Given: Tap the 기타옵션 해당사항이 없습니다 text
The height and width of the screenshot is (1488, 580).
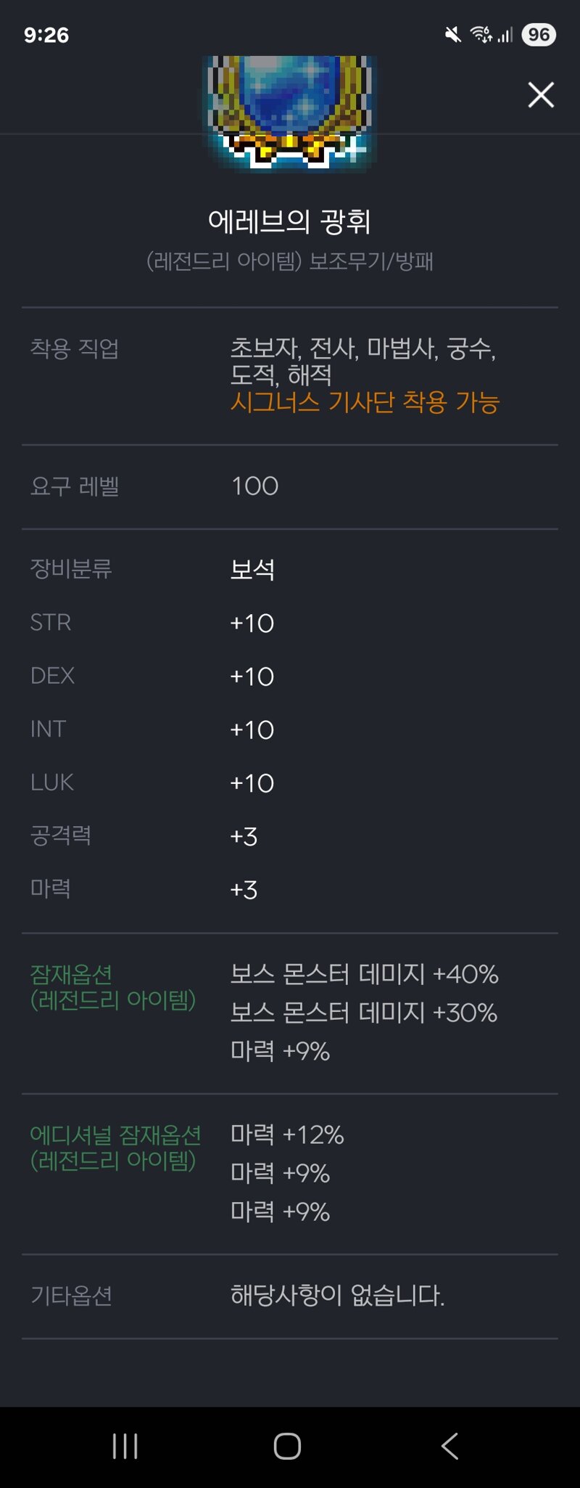Looking at the screenshot, I should [337, 1295].
